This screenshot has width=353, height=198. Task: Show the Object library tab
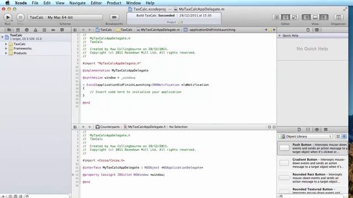[x=317, y=130]
